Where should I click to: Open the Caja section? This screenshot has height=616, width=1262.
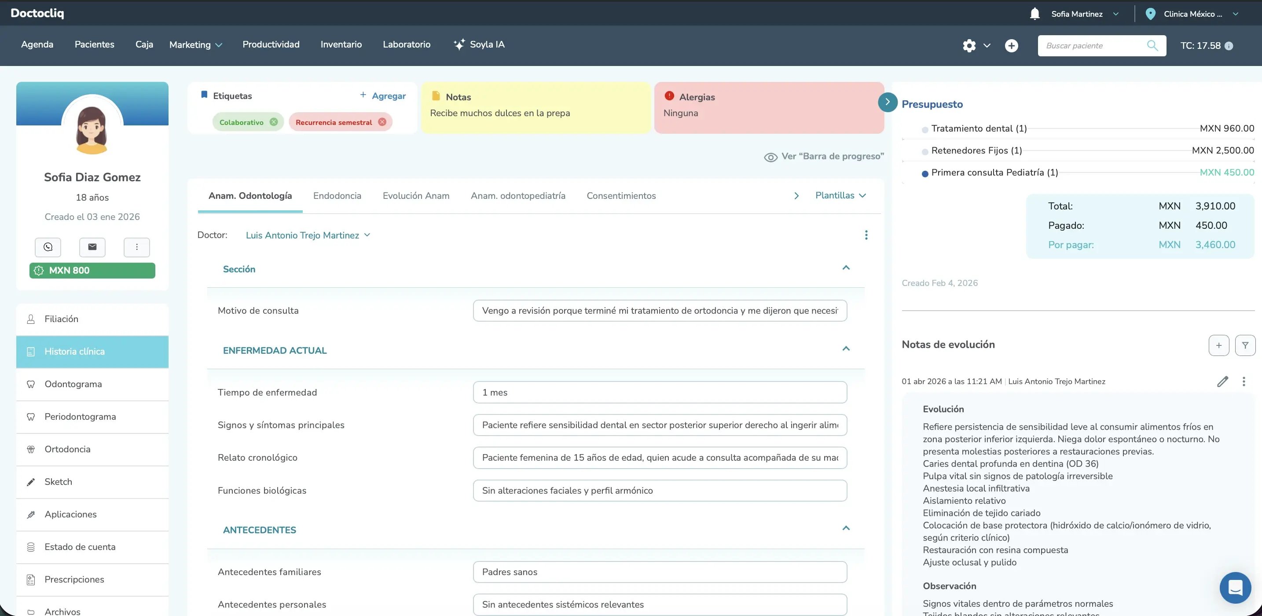(x=144, y=44)
